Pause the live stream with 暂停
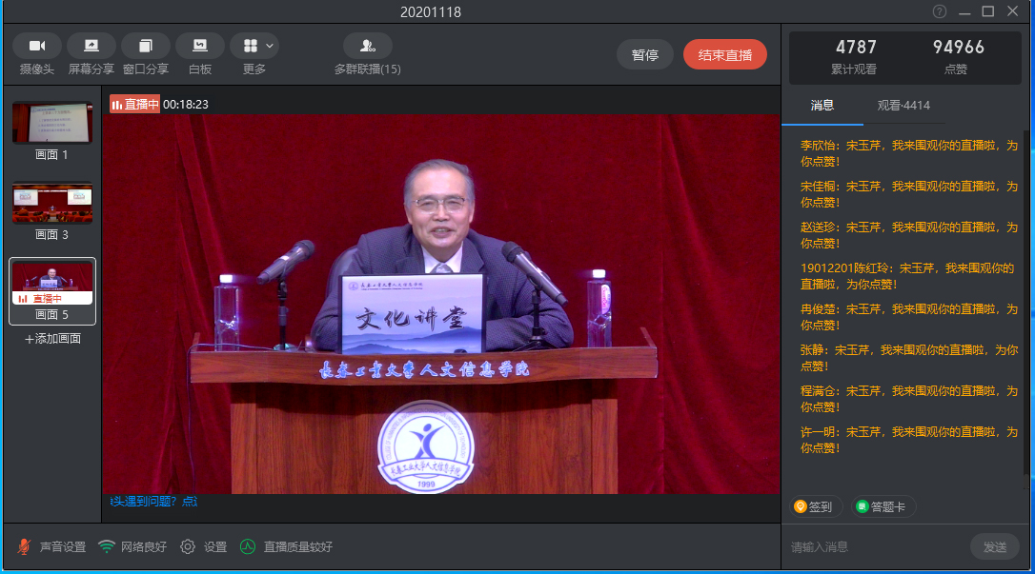The height and width of the screenshot is (574, 1035). click(645, 55)
